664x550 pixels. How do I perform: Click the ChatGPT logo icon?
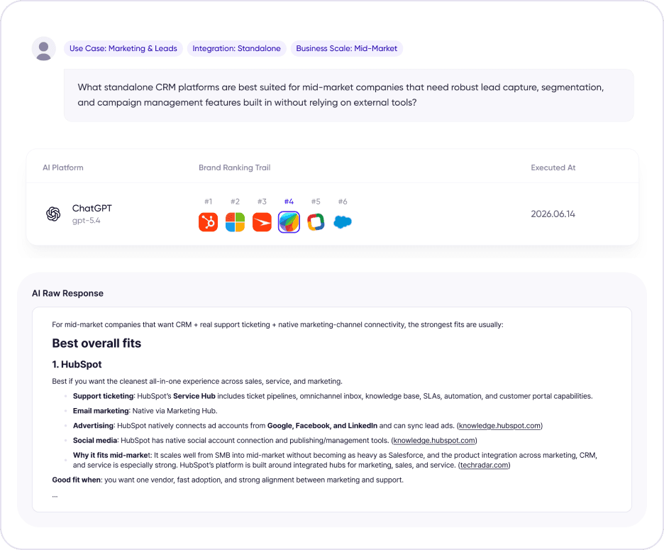coord(53,214)
